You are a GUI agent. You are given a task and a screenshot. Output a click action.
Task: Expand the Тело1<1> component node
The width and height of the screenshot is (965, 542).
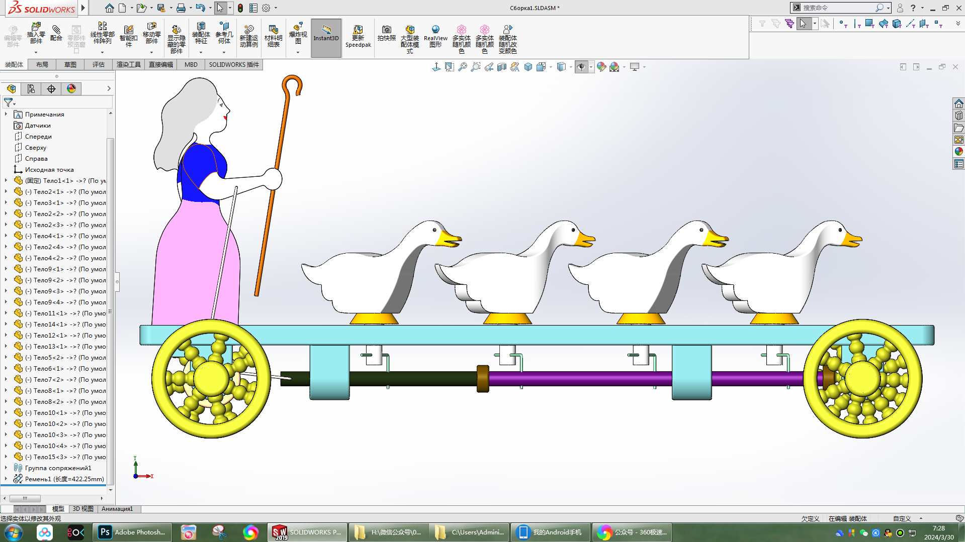6,181
